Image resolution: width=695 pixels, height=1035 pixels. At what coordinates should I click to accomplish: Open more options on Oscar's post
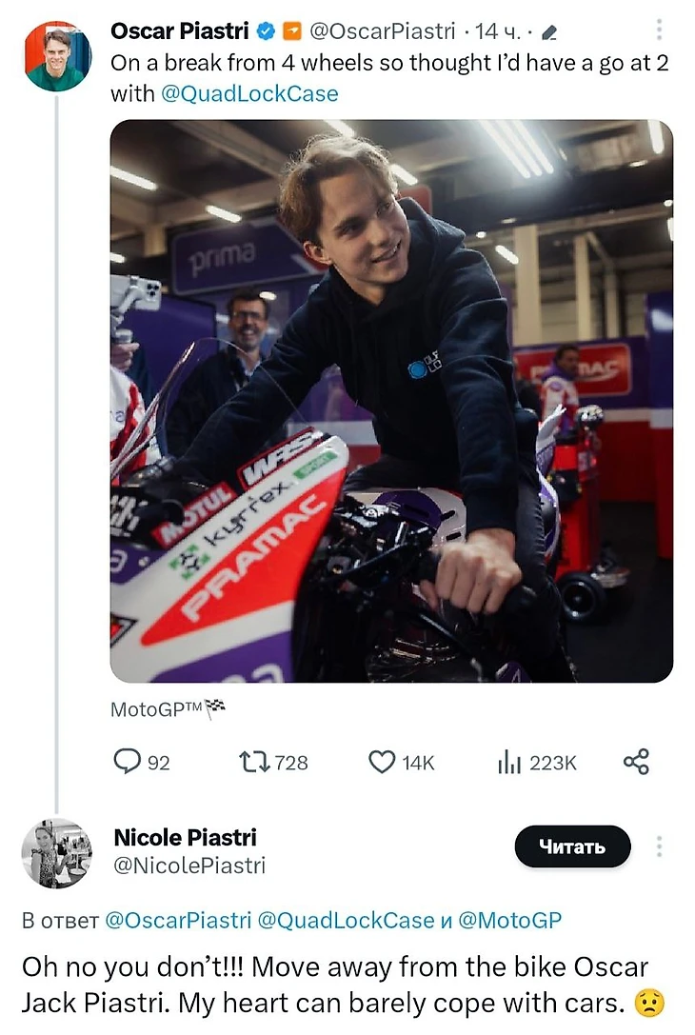point(660,30)
